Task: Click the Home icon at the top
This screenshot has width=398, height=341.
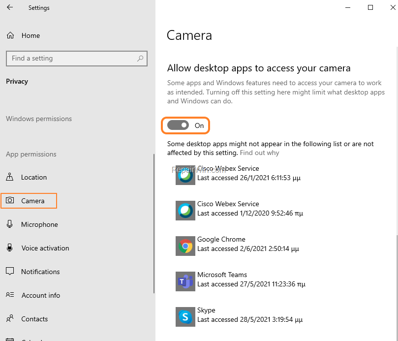Action: (x=9, y=35)
